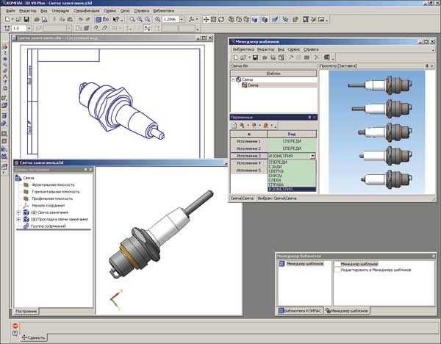Pin the Дерево построения panel

click(x=85, y=170)
